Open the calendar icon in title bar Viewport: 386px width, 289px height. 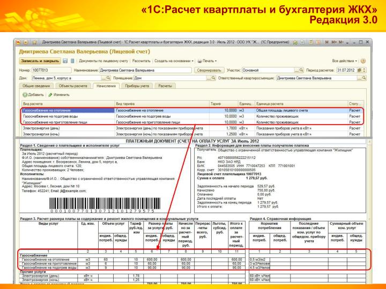318,42
